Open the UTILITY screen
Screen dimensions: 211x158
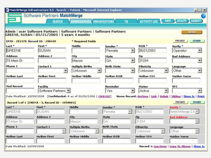click(182, 21)
